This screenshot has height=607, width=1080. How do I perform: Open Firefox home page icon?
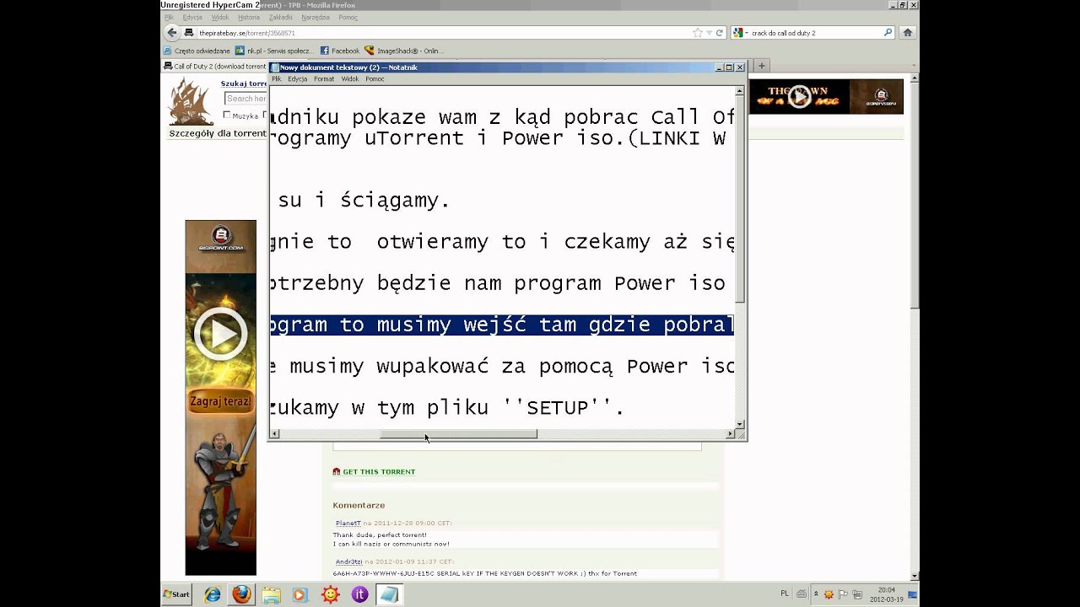(x=908, y=33)
